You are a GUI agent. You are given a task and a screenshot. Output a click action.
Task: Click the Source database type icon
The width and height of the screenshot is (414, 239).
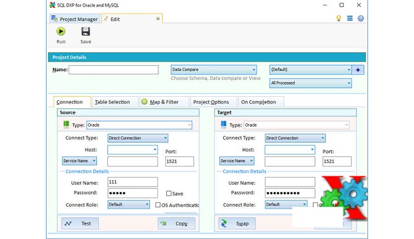(66, 125)
